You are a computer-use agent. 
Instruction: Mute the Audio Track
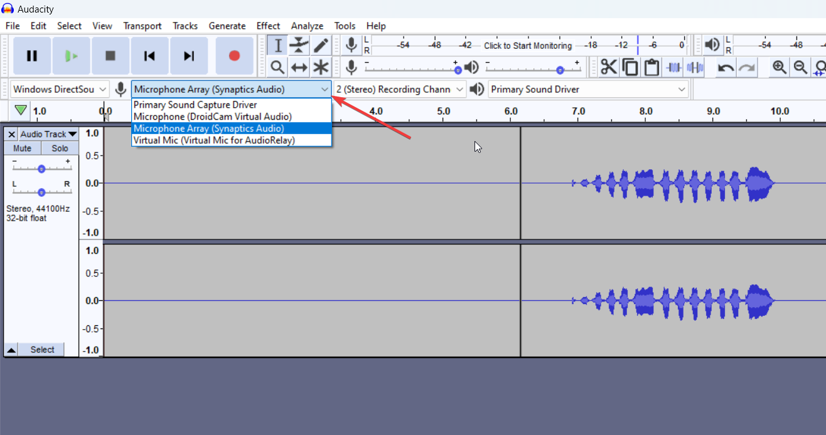(x=22, y=149)
